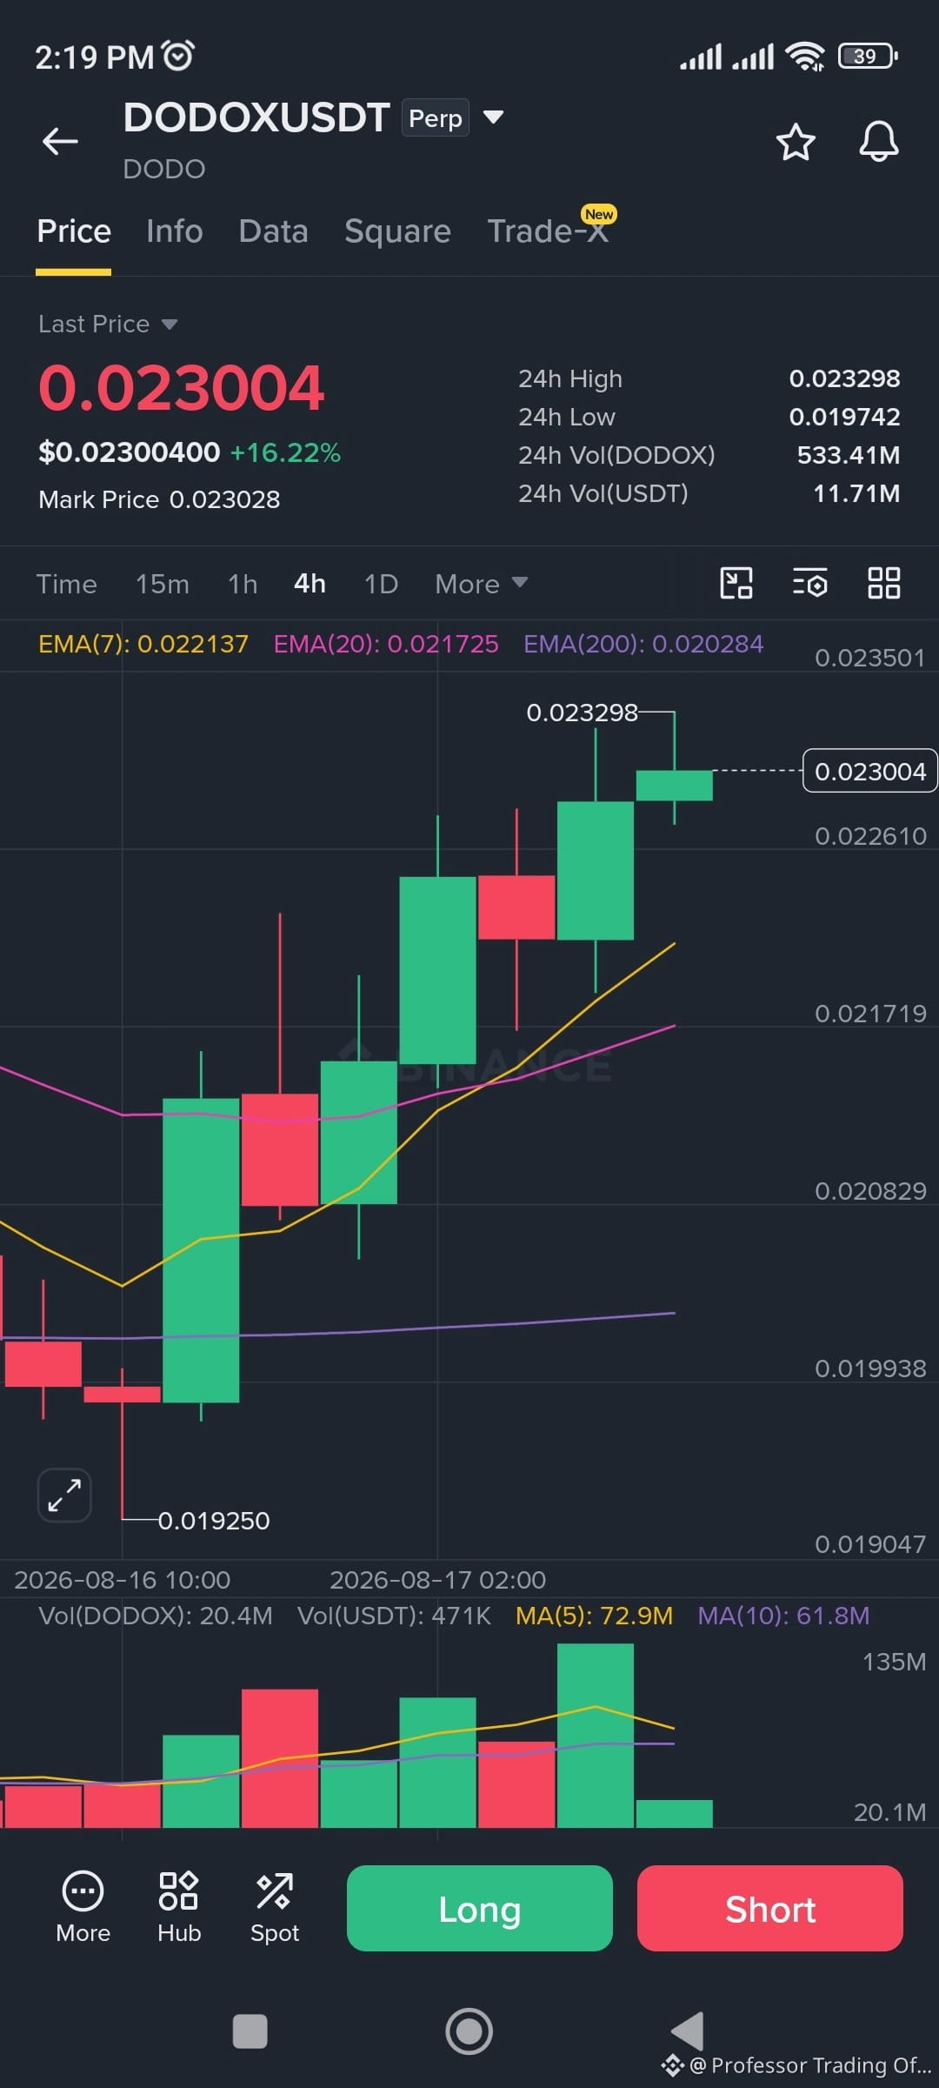Tap the 24h Low value 0.019742
Screen dimensions: 939x2088
click(x=844, y=417)
